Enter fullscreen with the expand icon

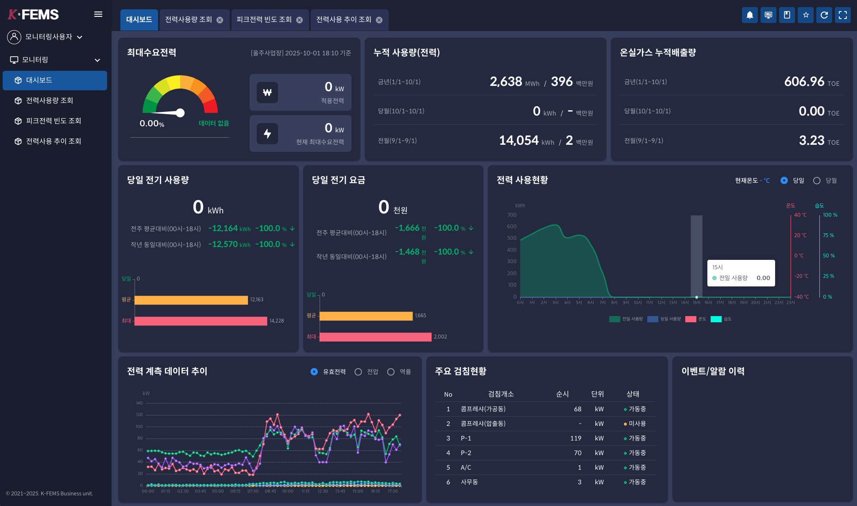[843, 15]
